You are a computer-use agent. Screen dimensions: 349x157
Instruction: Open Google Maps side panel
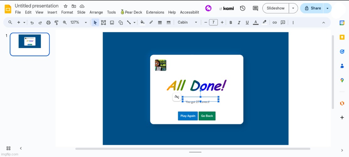coord(342,80)
